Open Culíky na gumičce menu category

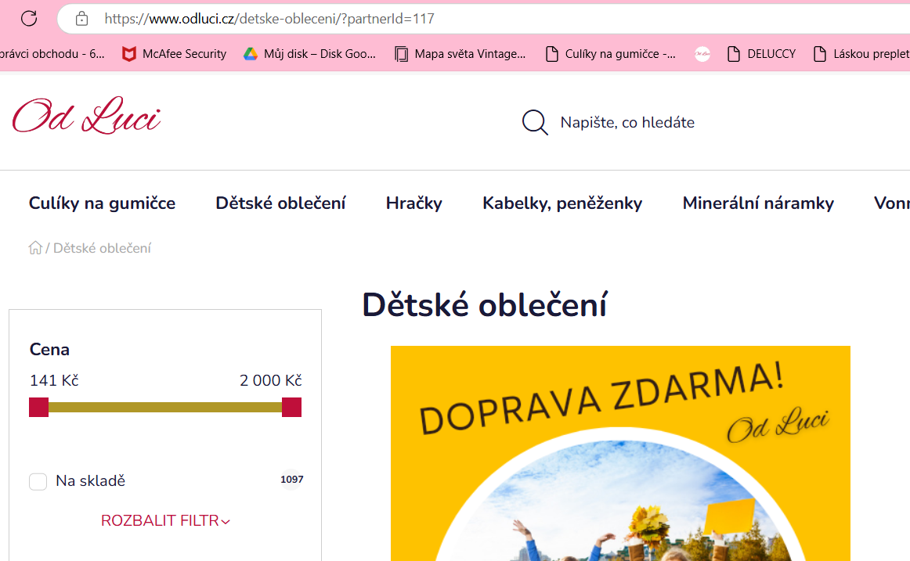pos(102,203)
